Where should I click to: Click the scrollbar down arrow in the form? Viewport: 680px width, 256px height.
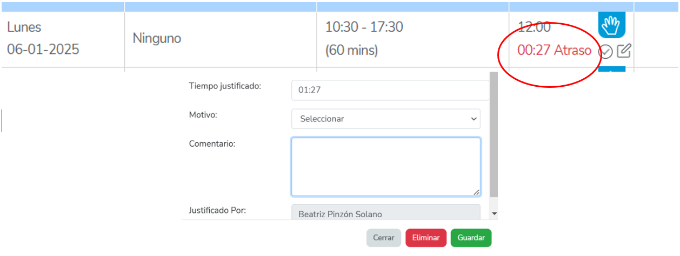click(494, 214)
